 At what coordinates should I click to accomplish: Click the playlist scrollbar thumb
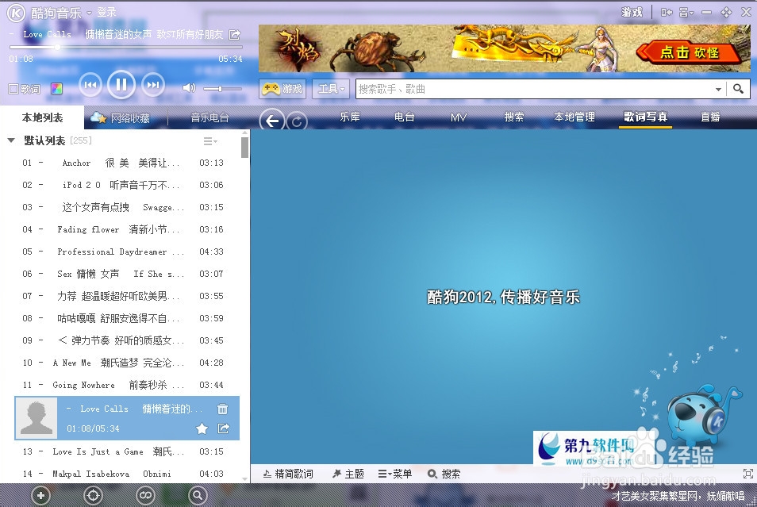[244, 148]
